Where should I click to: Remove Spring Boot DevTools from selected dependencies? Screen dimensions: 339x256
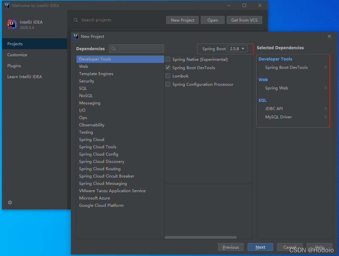pyautogui.click(x=326, y=67)
